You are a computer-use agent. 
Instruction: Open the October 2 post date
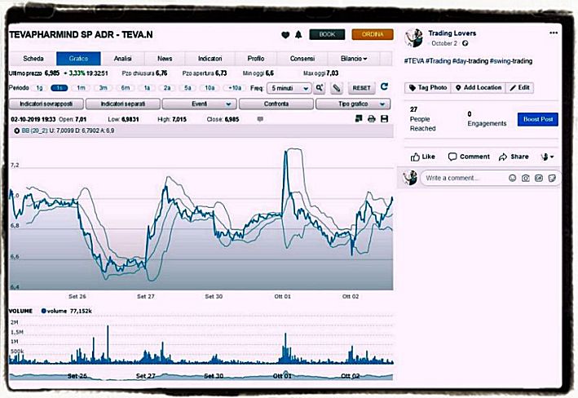444,43
